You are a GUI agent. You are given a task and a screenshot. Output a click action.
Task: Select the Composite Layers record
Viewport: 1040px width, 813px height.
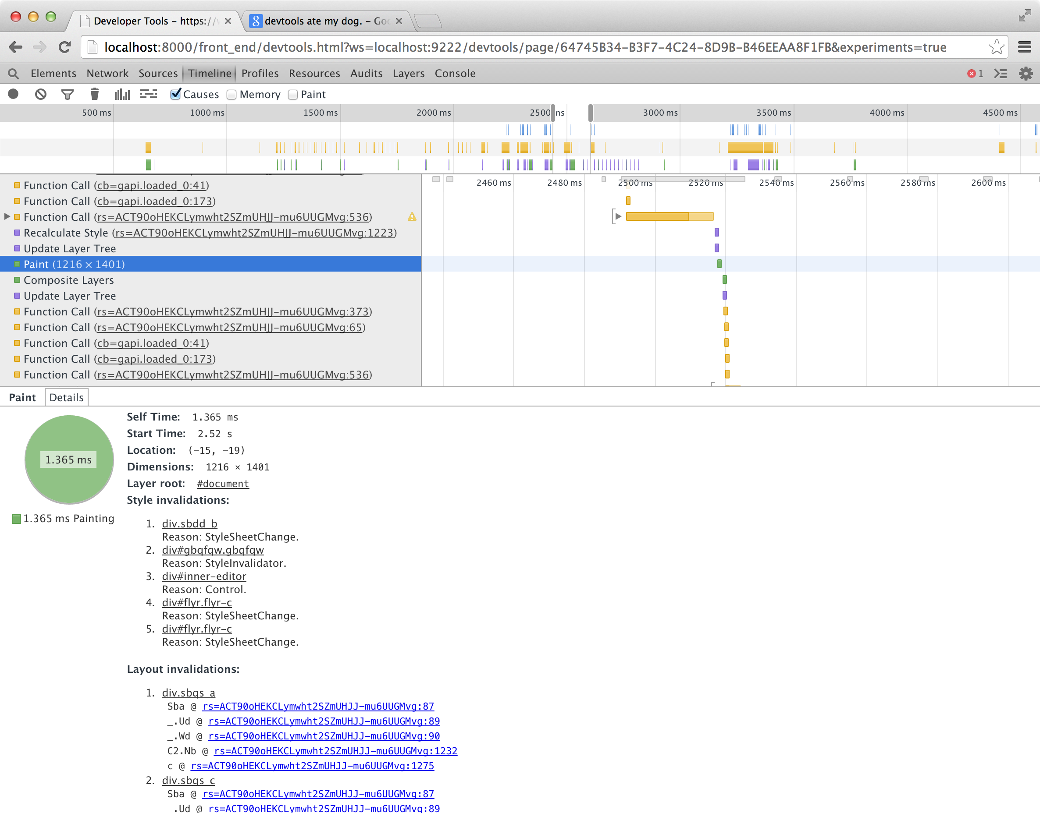(68, 280)
